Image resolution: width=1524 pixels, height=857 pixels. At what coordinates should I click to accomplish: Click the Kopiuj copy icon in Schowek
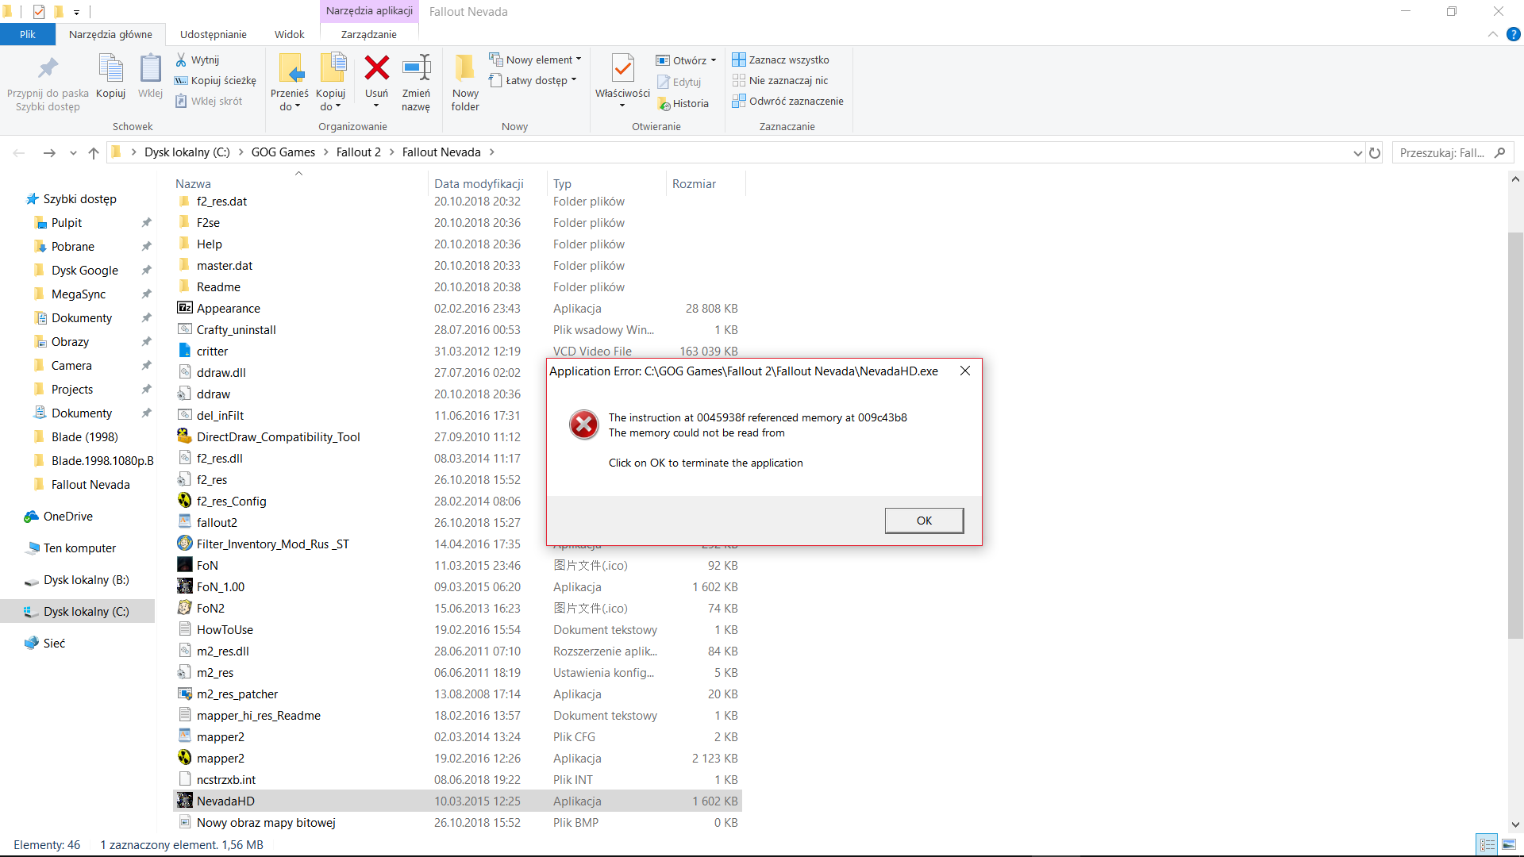pyautogui.click(x=110, y=70)
